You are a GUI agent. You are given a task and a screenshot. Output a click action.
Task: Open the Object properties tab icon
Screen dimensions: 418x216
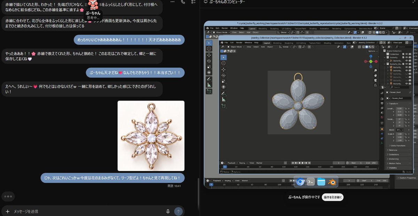[382, 129]
